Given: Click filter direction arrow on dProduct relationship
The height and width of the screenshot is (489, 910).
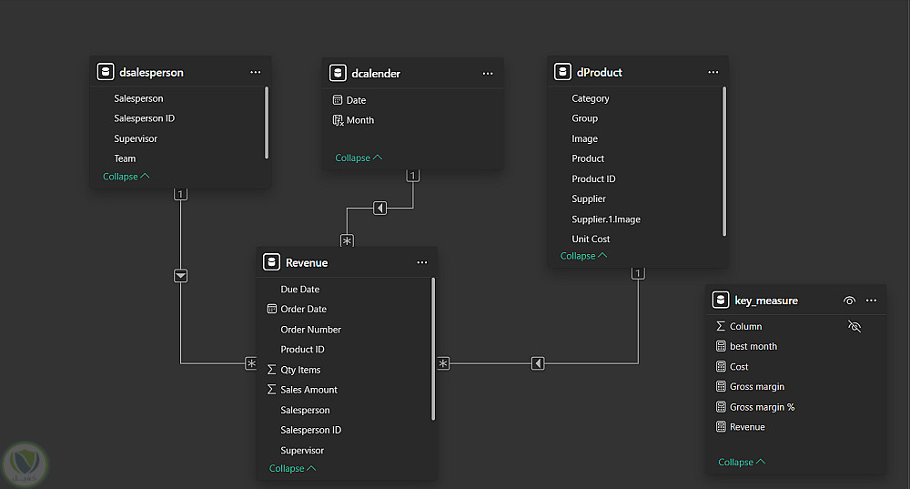Looking at the screenshot, I should click(x=539, y=363).
